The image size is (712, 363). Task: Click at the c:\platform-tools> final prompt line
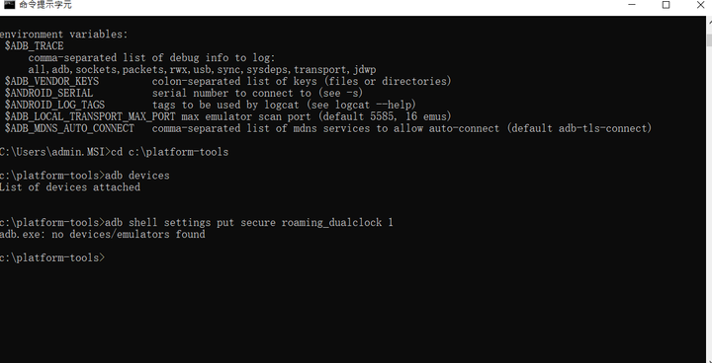[52, 257]
